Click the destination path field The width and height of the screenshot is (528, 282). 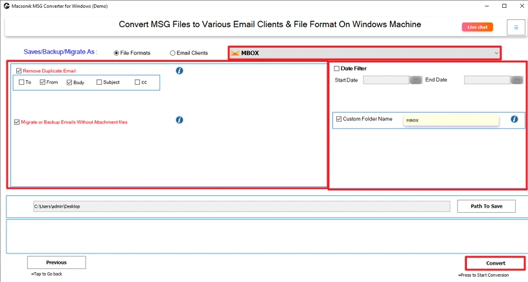[240, 206]
